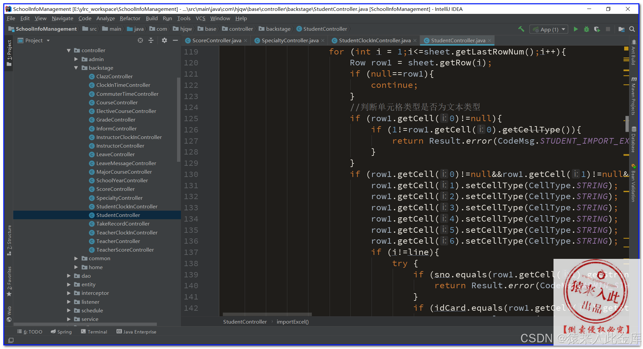Image resolution: width=643 pixels, height=349 pixels.
Task: Open the Terminal tool window
Action: pyautogui.click(x=94, y=332)
